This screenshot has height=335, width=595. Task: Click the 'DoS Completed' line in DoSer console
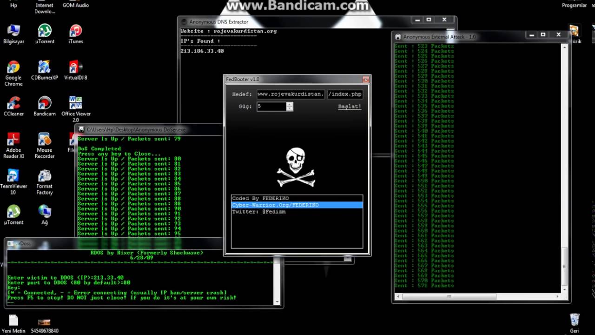[99, 149]
